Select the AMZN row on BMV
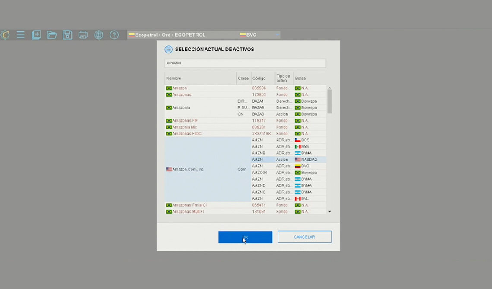492x289 pixels. pyautogui.click(x=288, y=147)
